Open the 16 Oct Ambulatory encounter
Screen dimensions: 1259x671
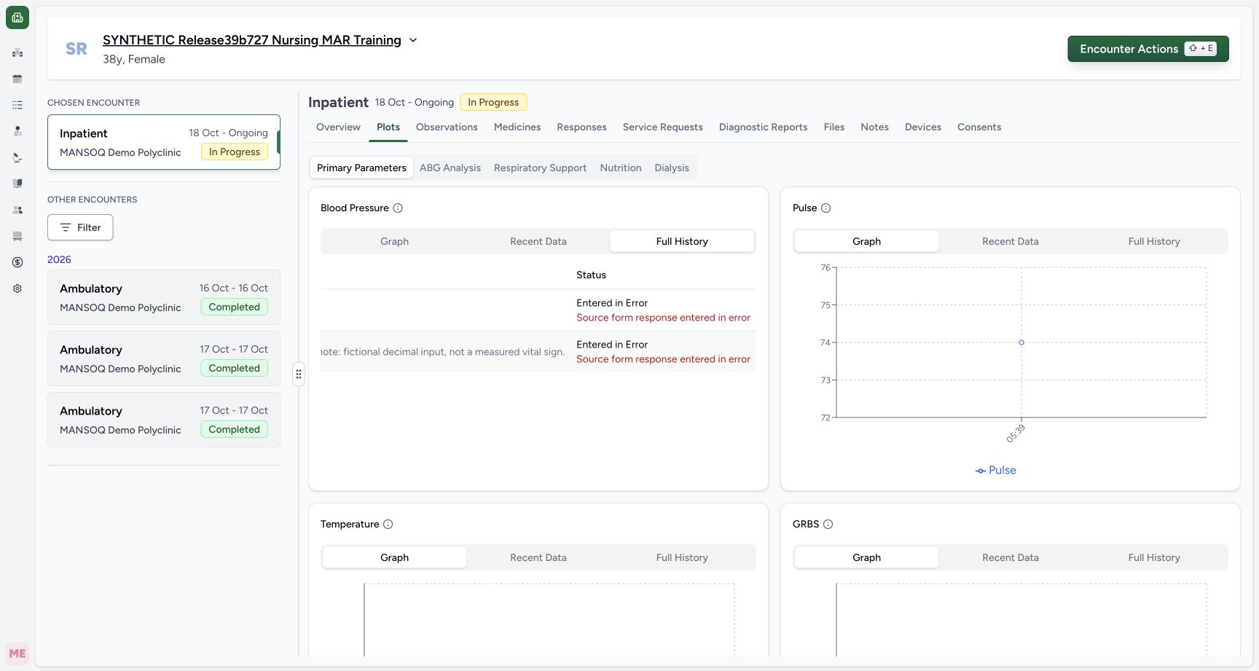164,297
